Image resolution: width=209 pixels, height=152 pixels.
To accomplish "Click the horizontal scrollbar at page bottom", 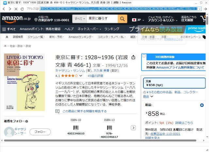I will [100, 140].
